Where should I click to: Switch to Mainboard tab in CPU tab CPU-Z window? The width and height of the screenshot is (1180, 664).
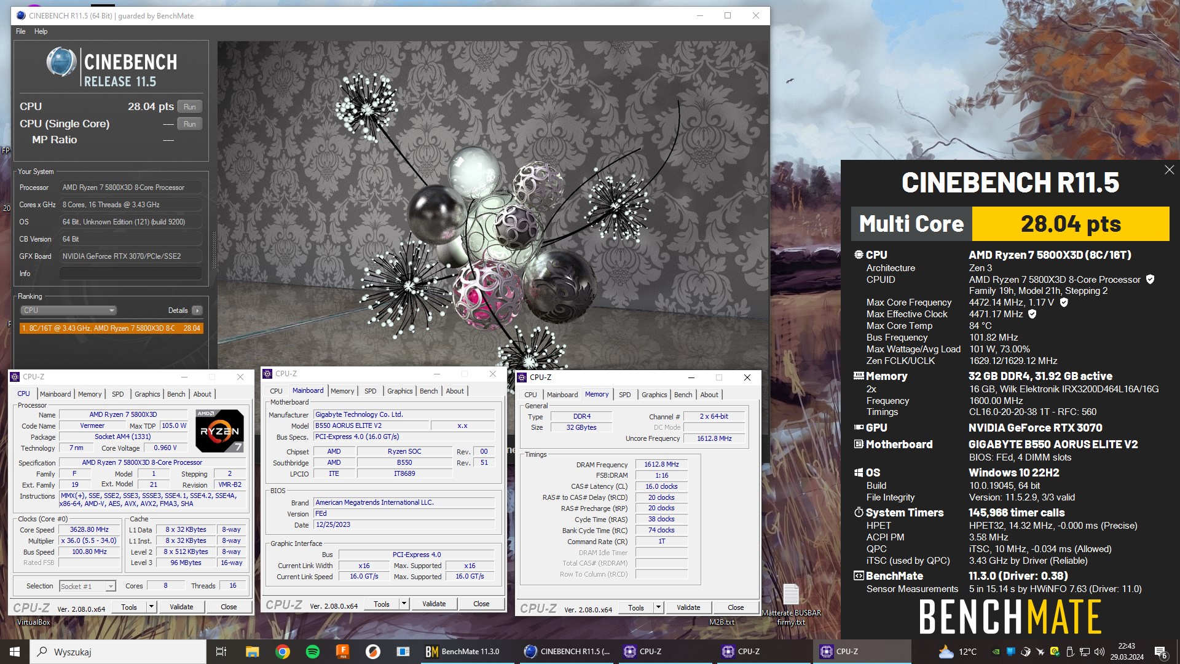coord(55,394)
